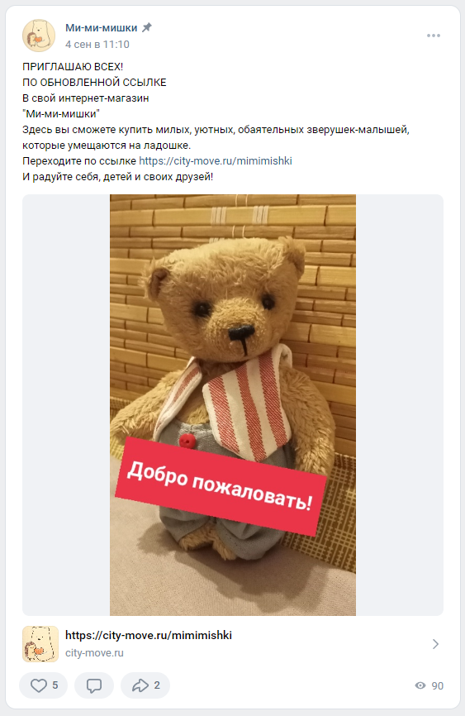Open the post timestamp 4 сен в 11:10

(x=97, y=45)
